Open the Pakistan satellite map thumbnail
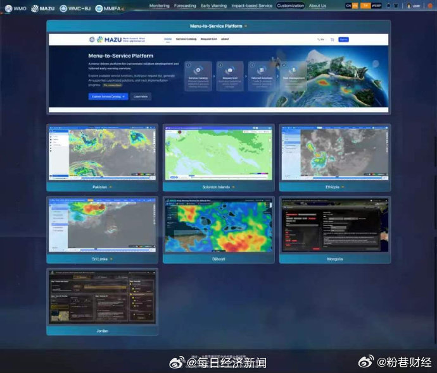Screen dimensions: 437x373 click(102, 153)
